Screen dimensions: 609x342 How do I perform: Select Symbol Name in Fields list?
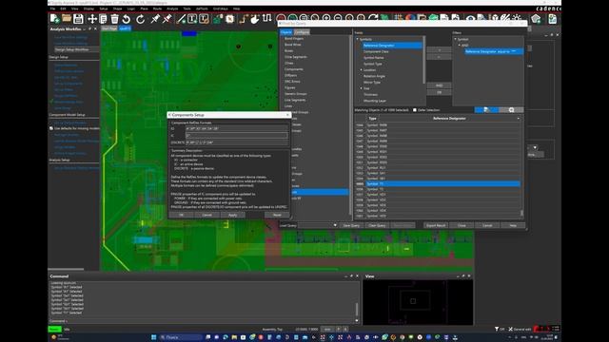pyautogui.click(x=374, y=58)
